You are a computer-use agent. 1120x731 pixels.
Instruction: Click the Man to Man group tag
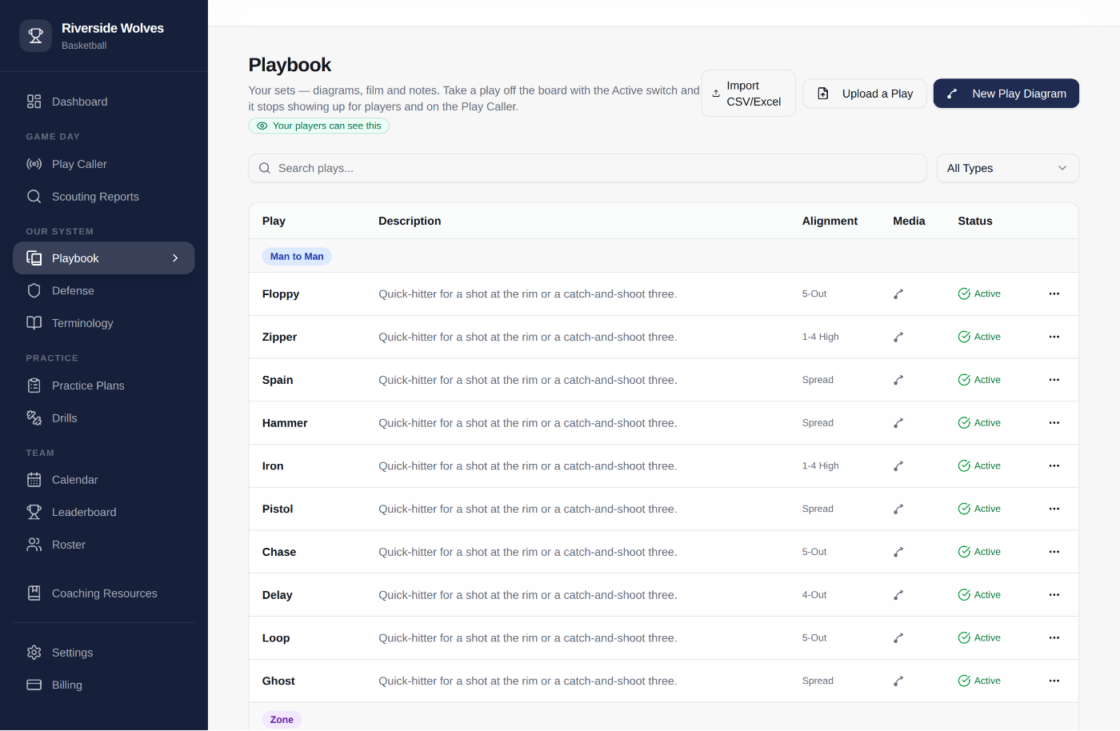pyautogui.click(x=297, y=257)
